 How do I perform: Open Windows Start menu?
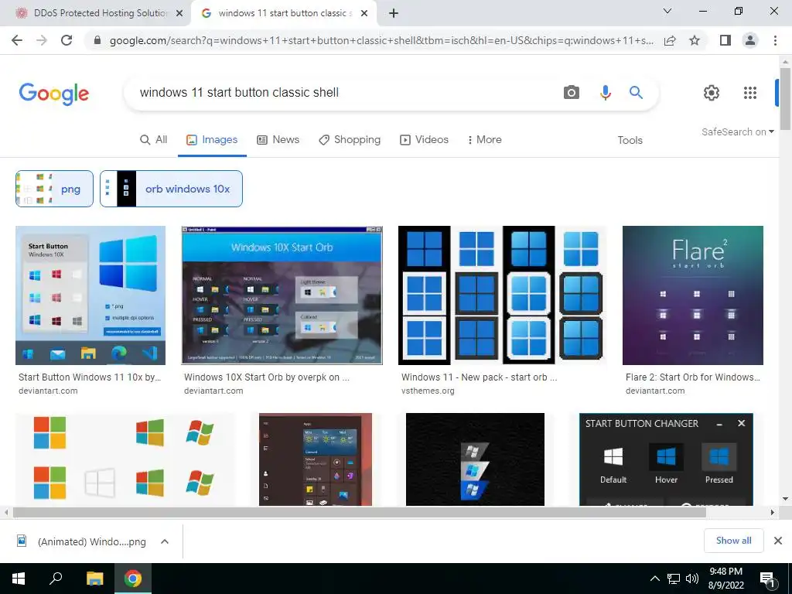coord(19,579)
